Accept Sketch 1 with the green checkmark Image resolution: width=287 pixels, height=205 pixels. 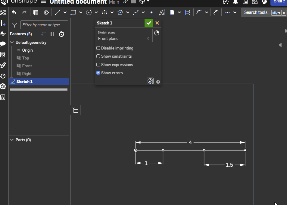pyautogui.click(x=148, y=23)
